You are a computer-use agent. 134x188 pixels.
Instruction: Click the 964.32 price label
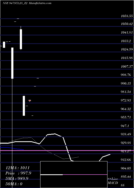pyautogui.click(x=126, y=109)
